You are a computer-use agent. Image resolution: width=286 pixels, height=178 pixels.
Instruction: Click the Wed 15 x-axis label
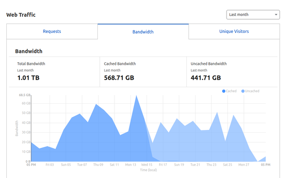click(x=147, y=165)
